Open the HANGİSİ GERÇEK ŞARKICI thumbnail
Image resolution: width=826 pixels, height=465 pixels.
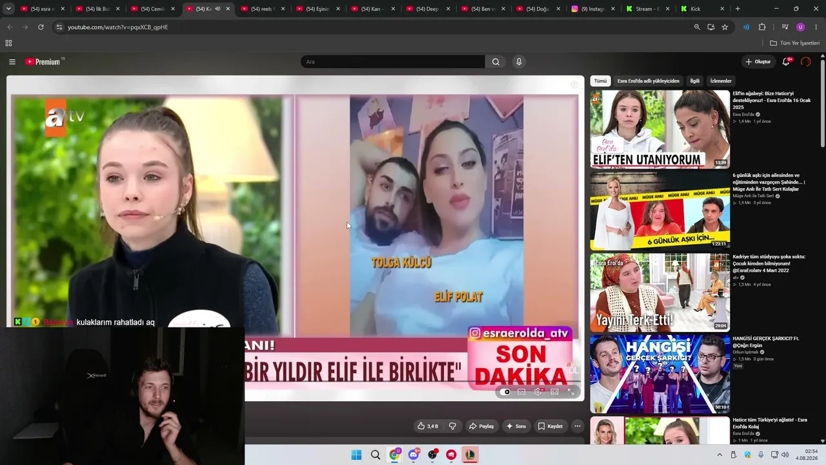(660, 374)
